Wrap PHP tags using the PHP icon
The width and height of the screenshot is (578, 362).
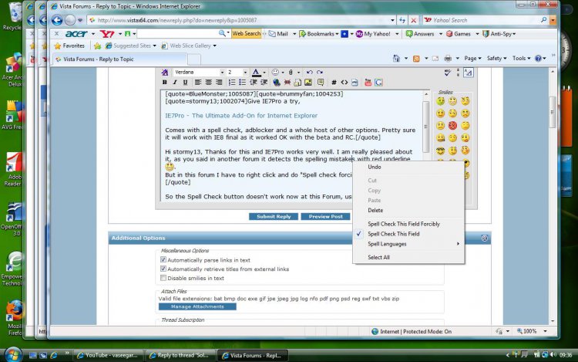[355, 83]
